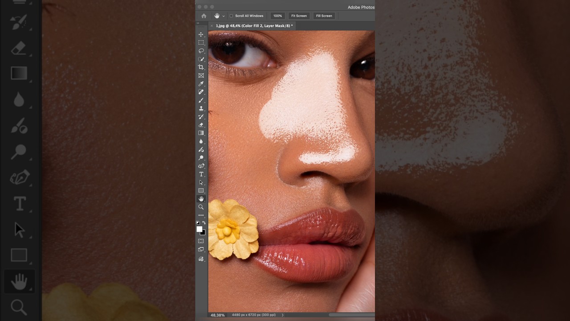Select the Rectangle shape tool

pos(201,190)
